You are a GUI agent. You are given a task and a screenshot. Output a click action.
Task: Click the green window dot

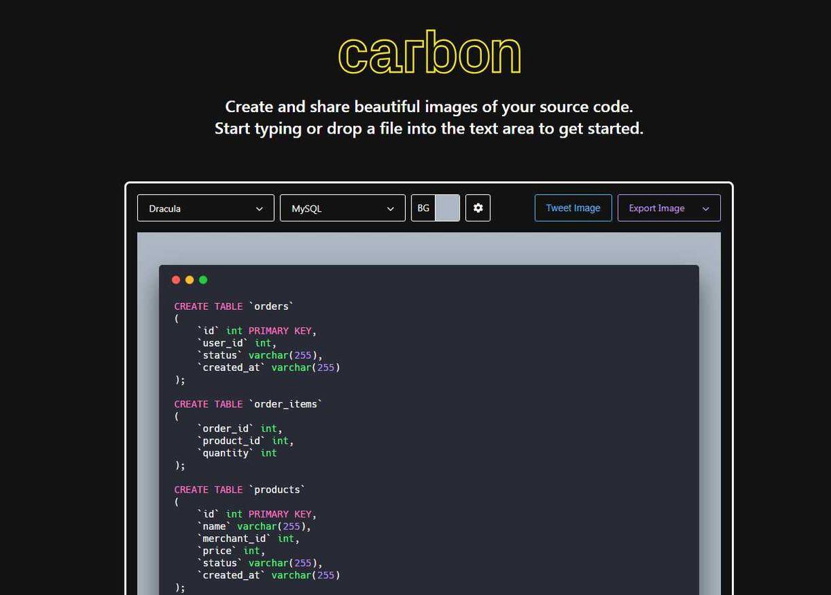pos(203,280)
